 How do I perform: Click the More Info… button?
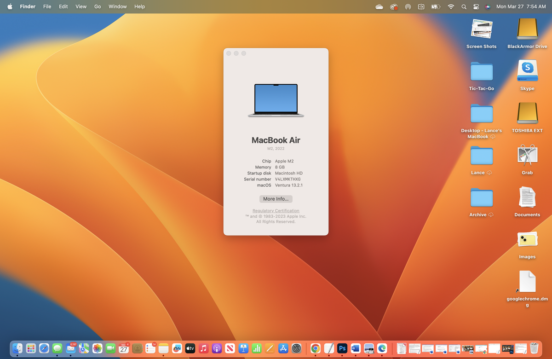pos(276,198)
